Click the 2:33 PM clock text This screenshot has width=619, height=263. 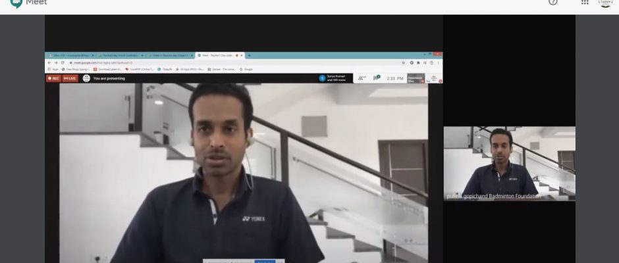(394, 78)
